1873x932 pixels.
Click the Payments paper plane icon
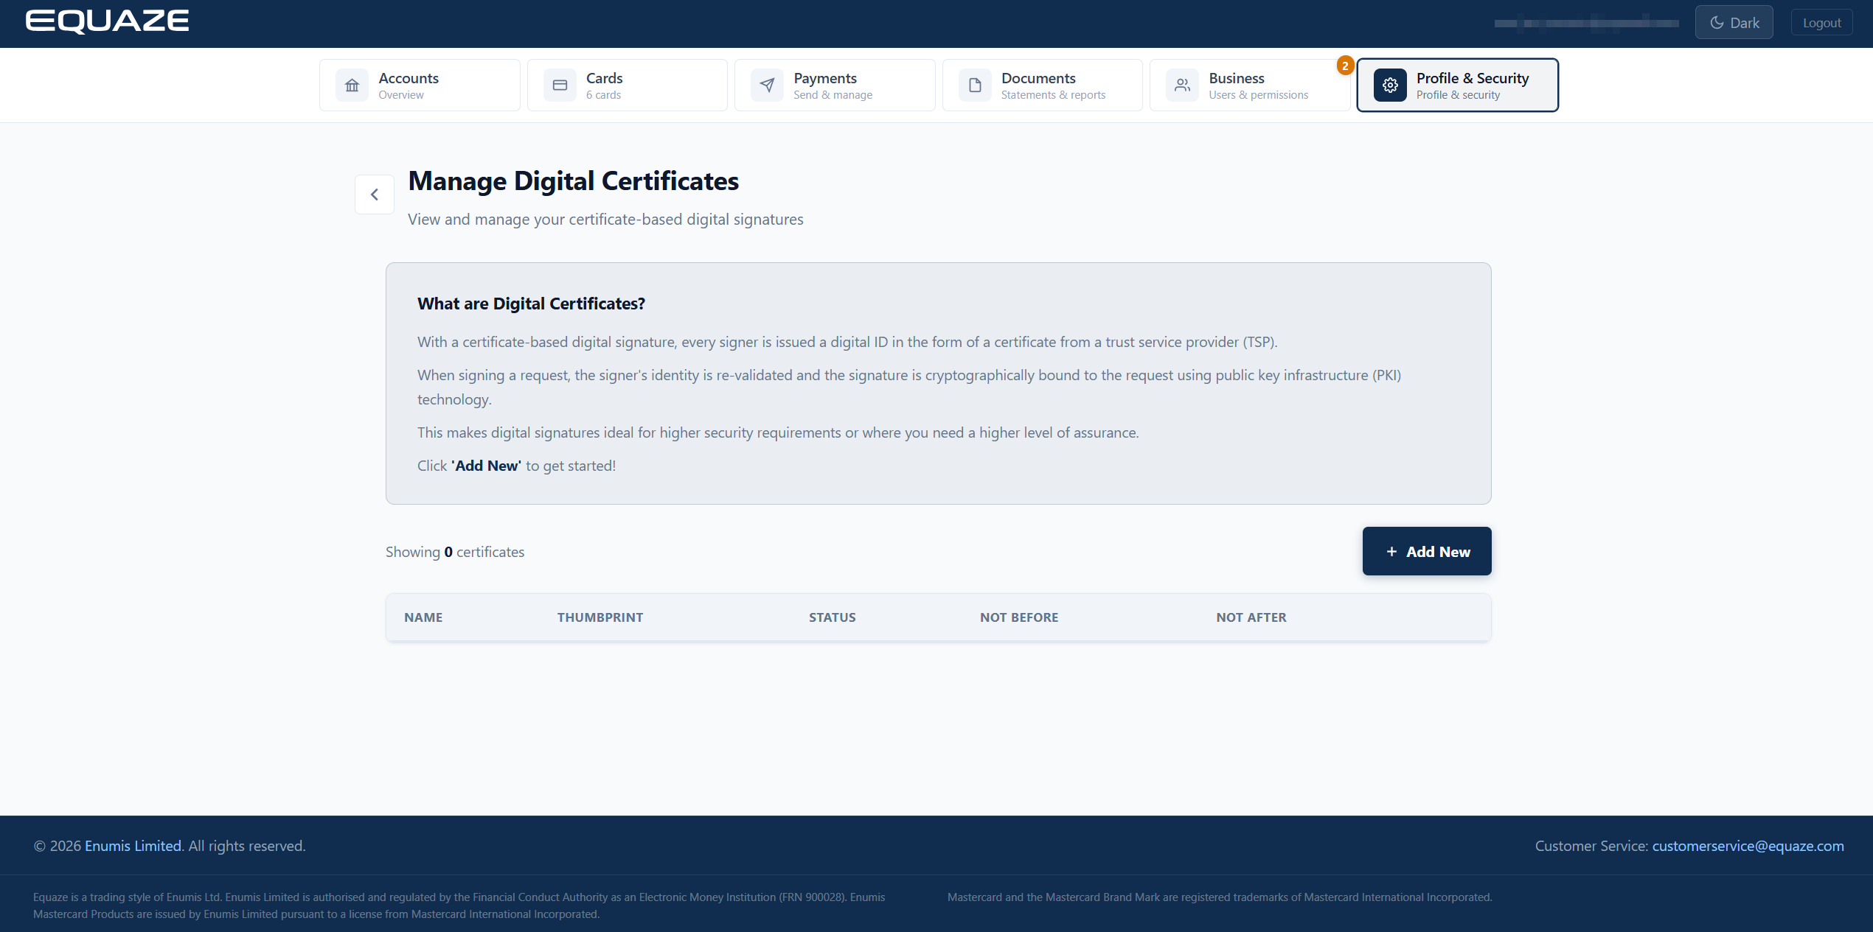pos(767,85)
